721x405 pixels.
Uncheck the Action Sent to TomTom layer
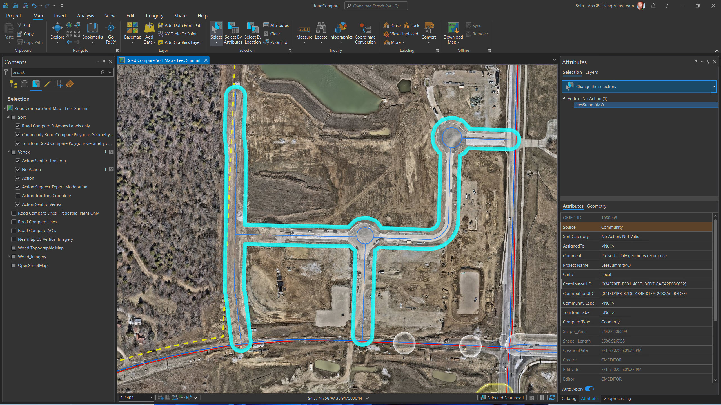tap(18, 161)
